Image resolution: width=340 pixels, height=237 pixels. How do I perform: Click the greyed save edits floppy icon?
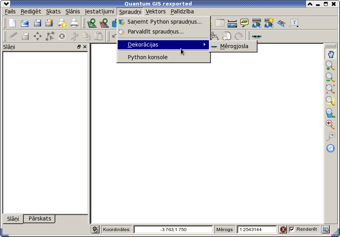click(25, 36)
